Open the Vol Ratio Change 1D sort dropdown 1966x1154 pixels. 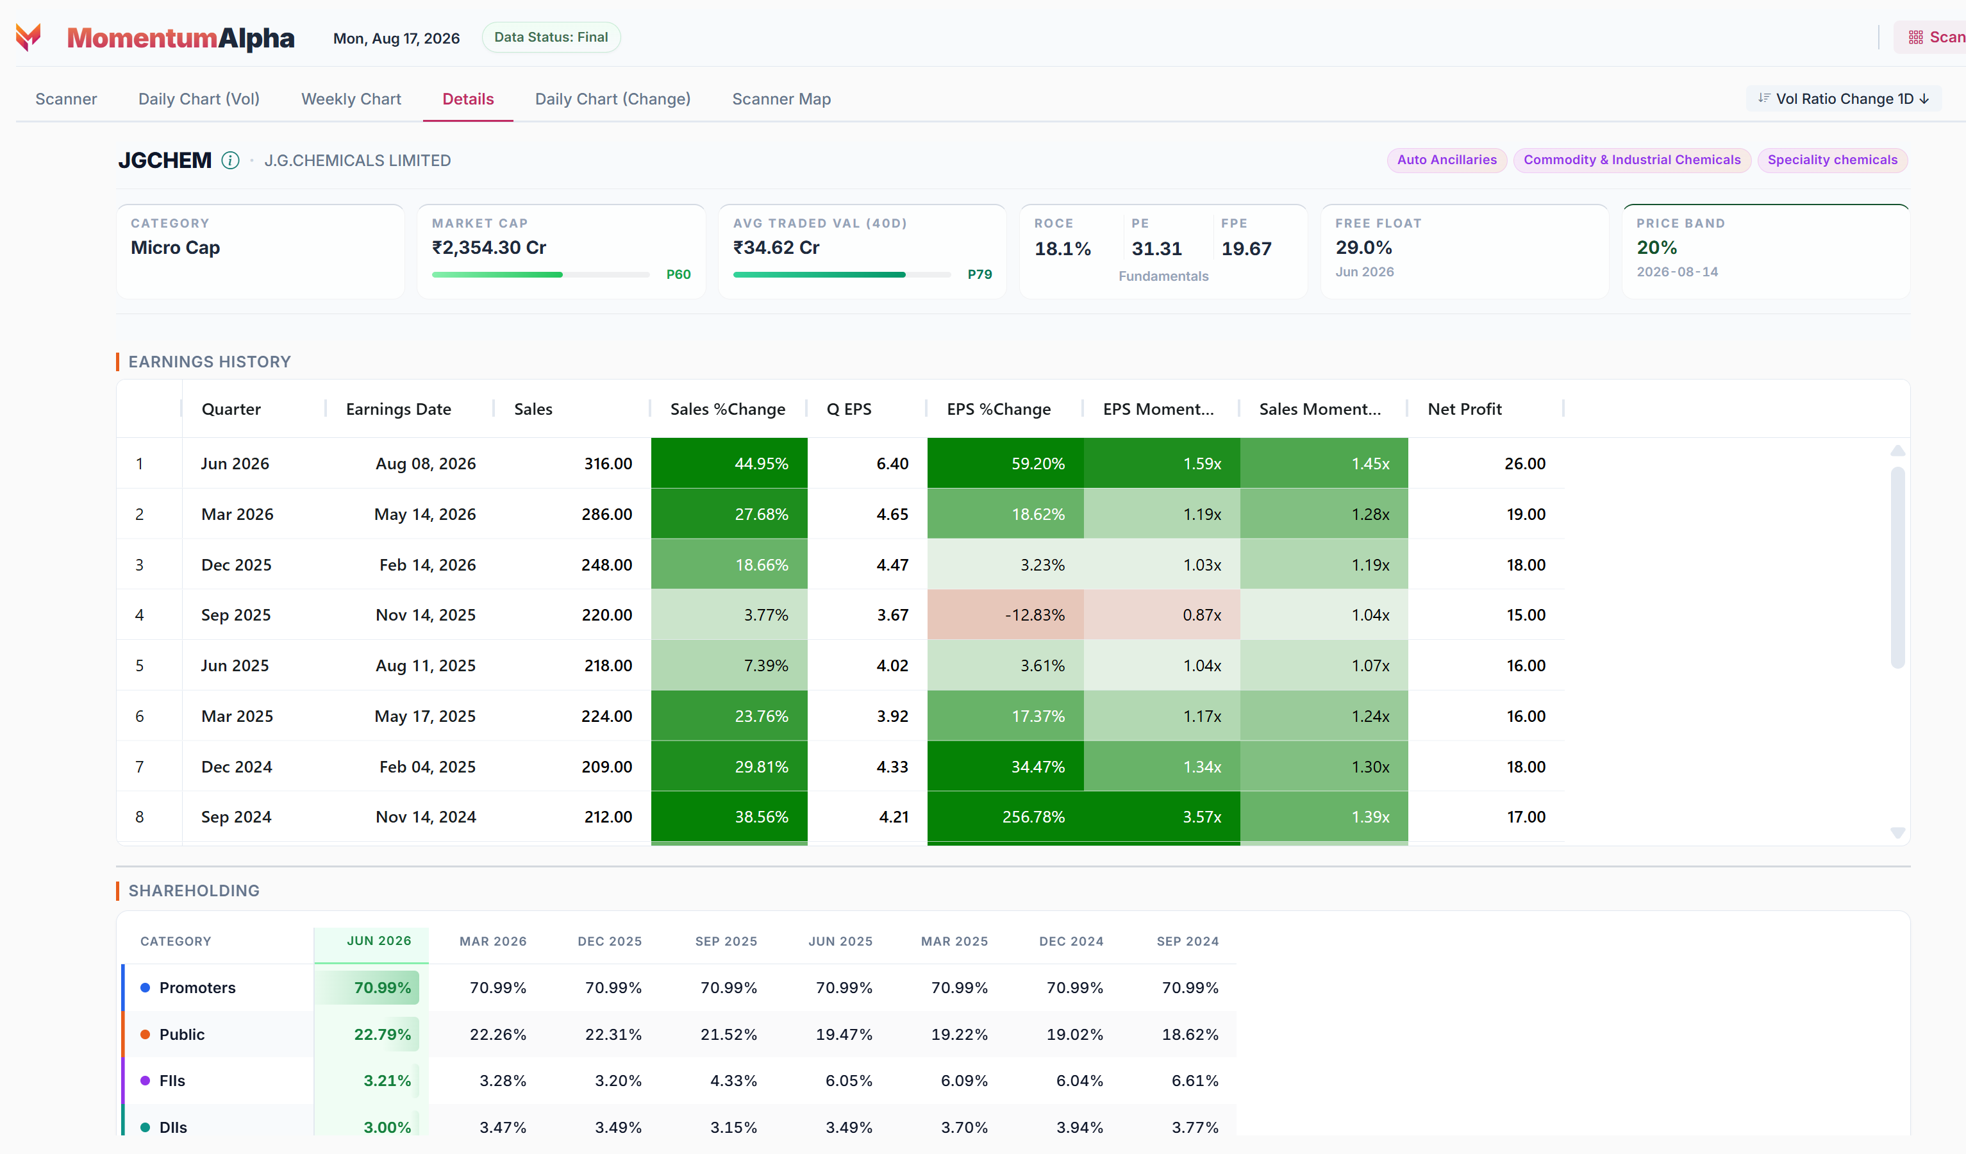tap(1844, 99)
